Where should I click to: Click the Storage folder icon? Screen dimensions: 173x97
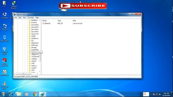[30, 47]
